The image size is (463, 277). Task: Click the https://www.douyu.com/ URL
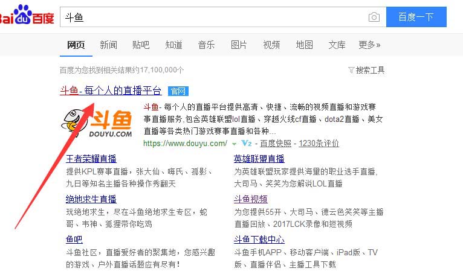click(185, 144)
